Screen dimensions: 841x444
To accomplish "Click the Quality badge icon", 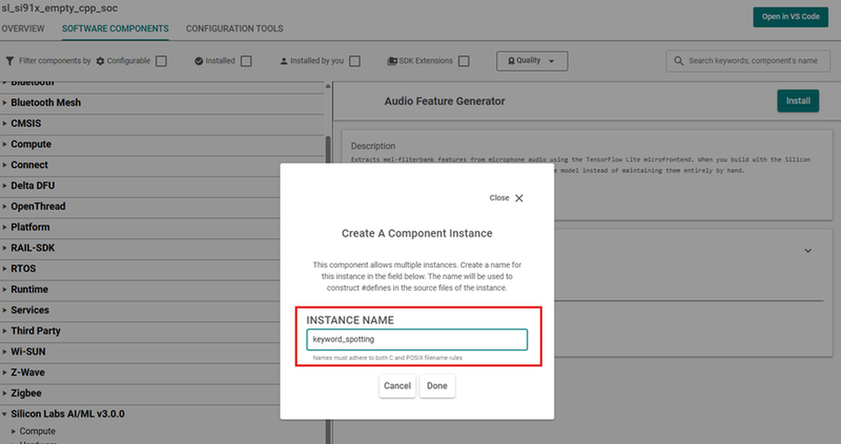I will [x=511, y=60].
